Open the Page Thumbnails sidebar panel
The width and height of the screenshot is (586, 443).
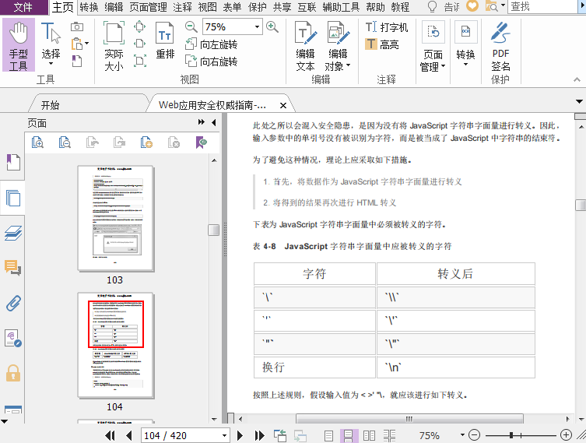(x=13, y=198)
